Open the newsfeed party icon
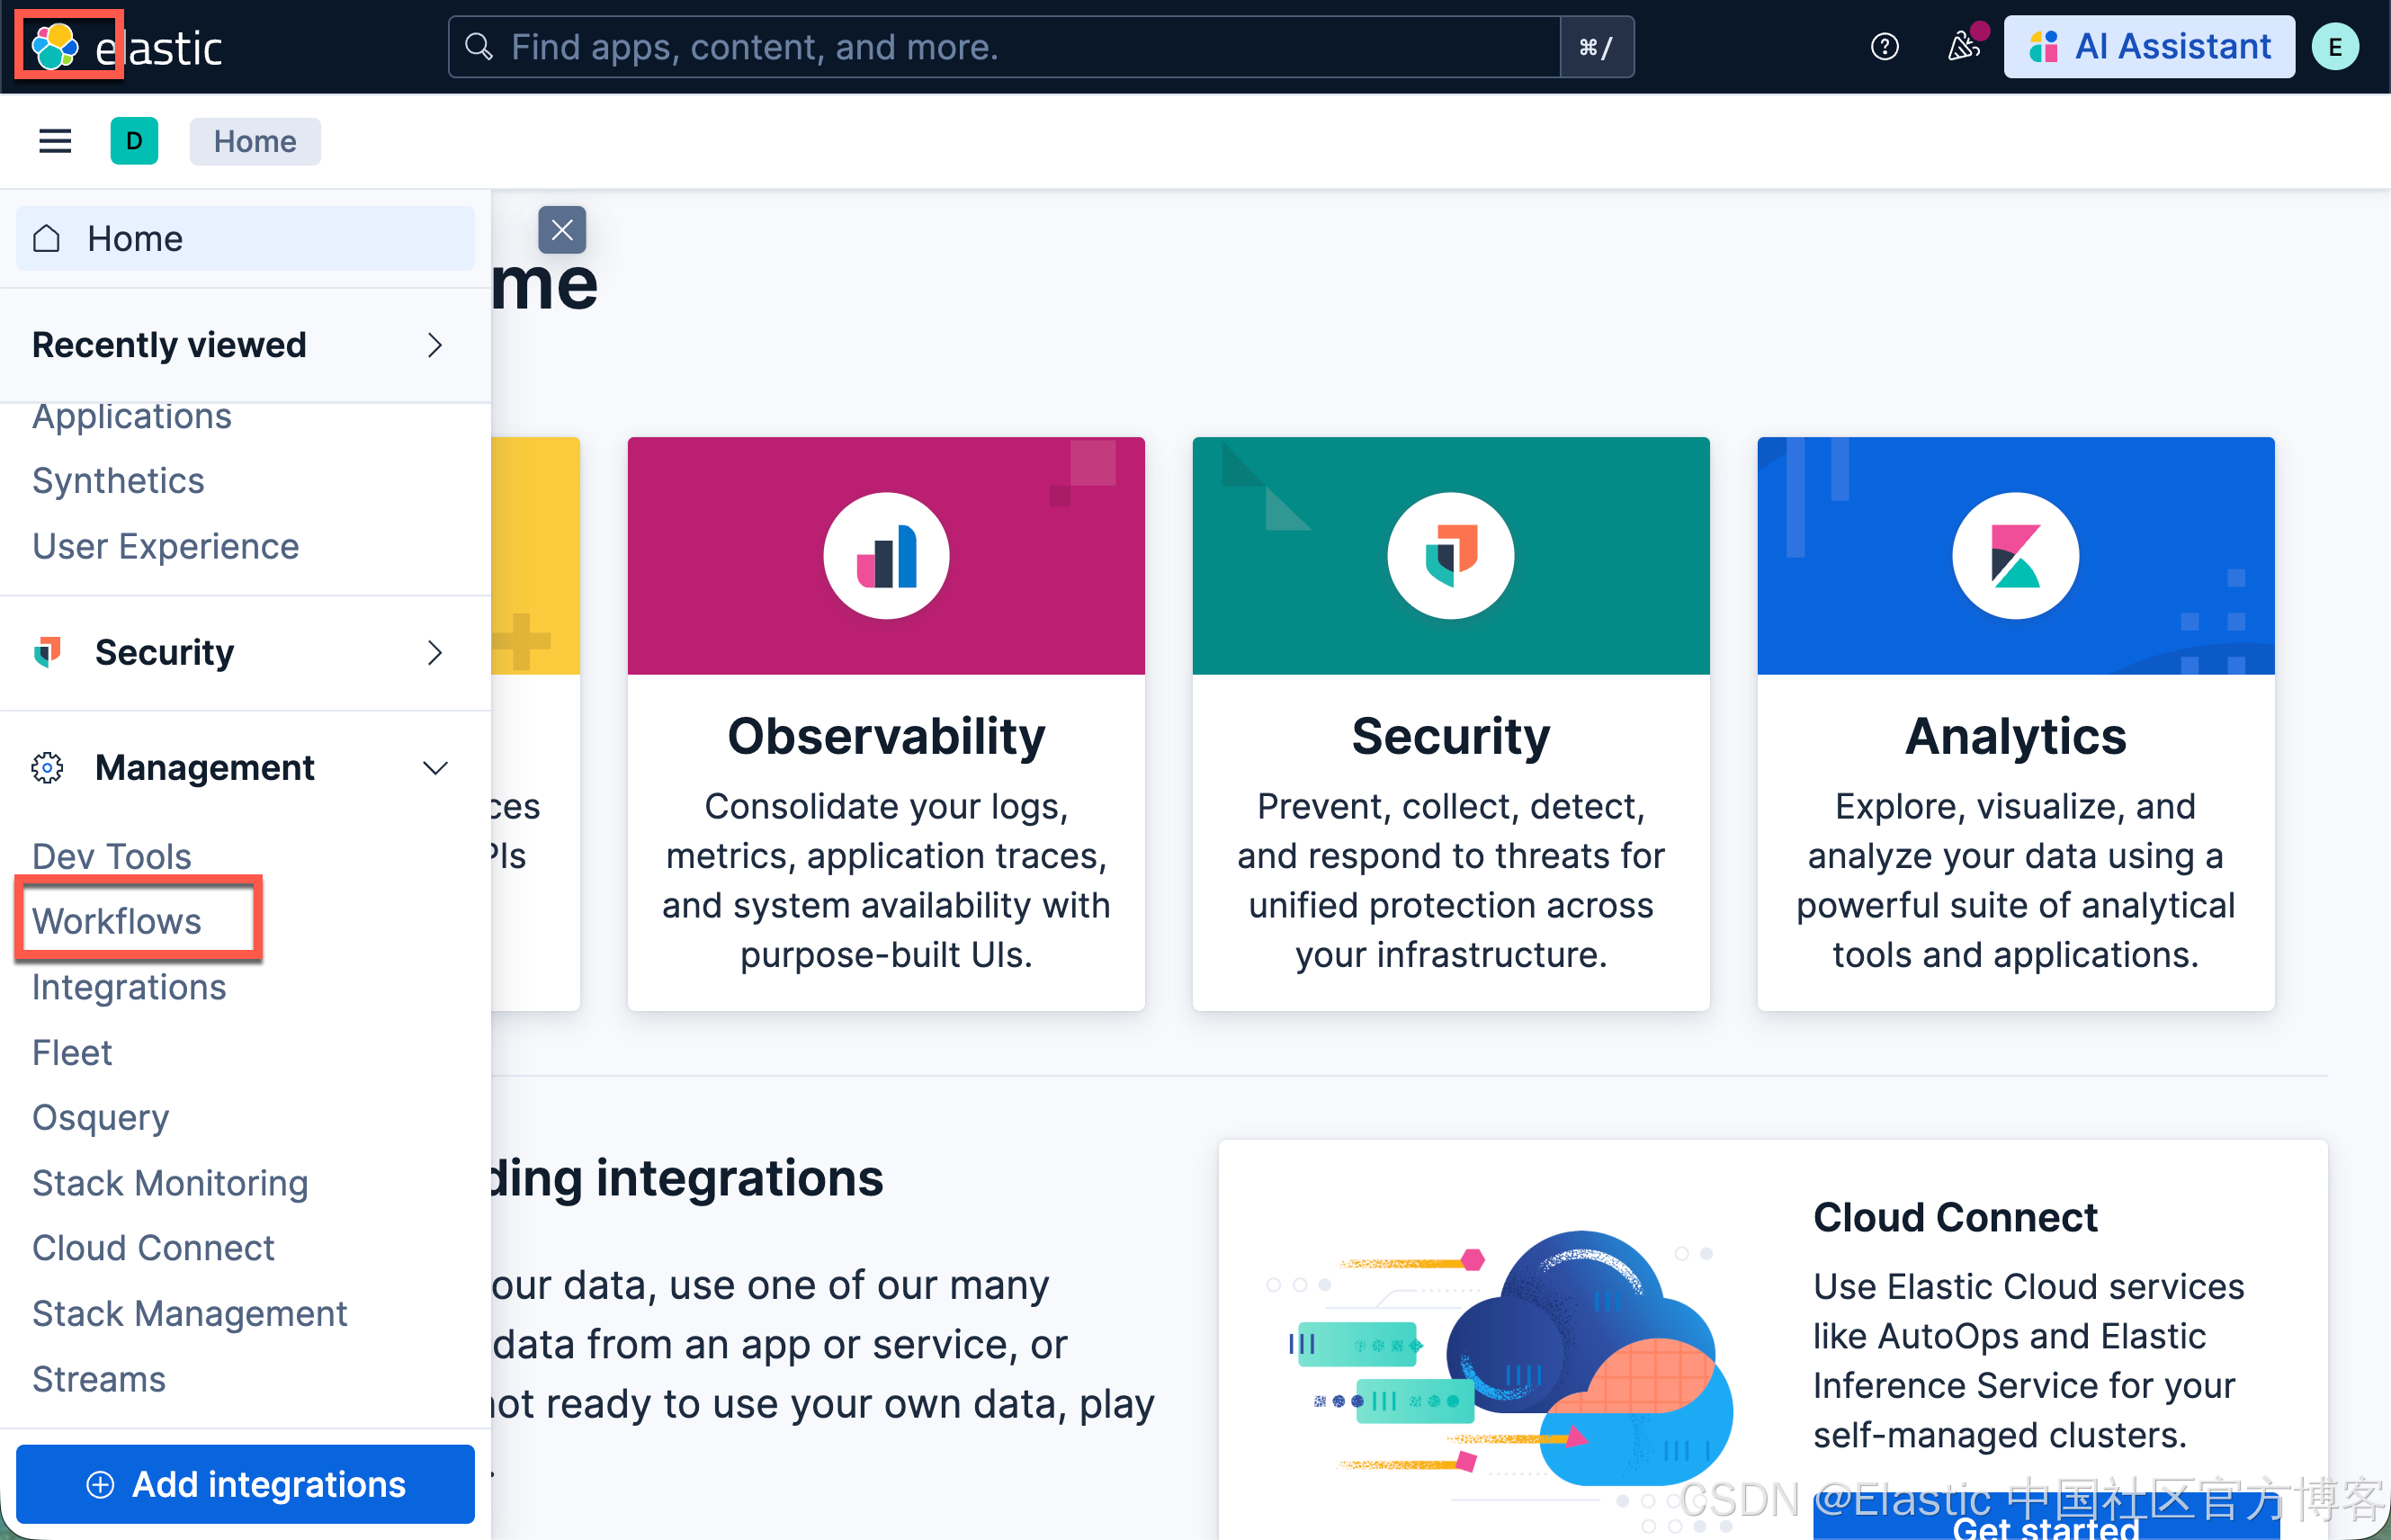Screen dimensions: 2391x1540 click(1963, 47)
